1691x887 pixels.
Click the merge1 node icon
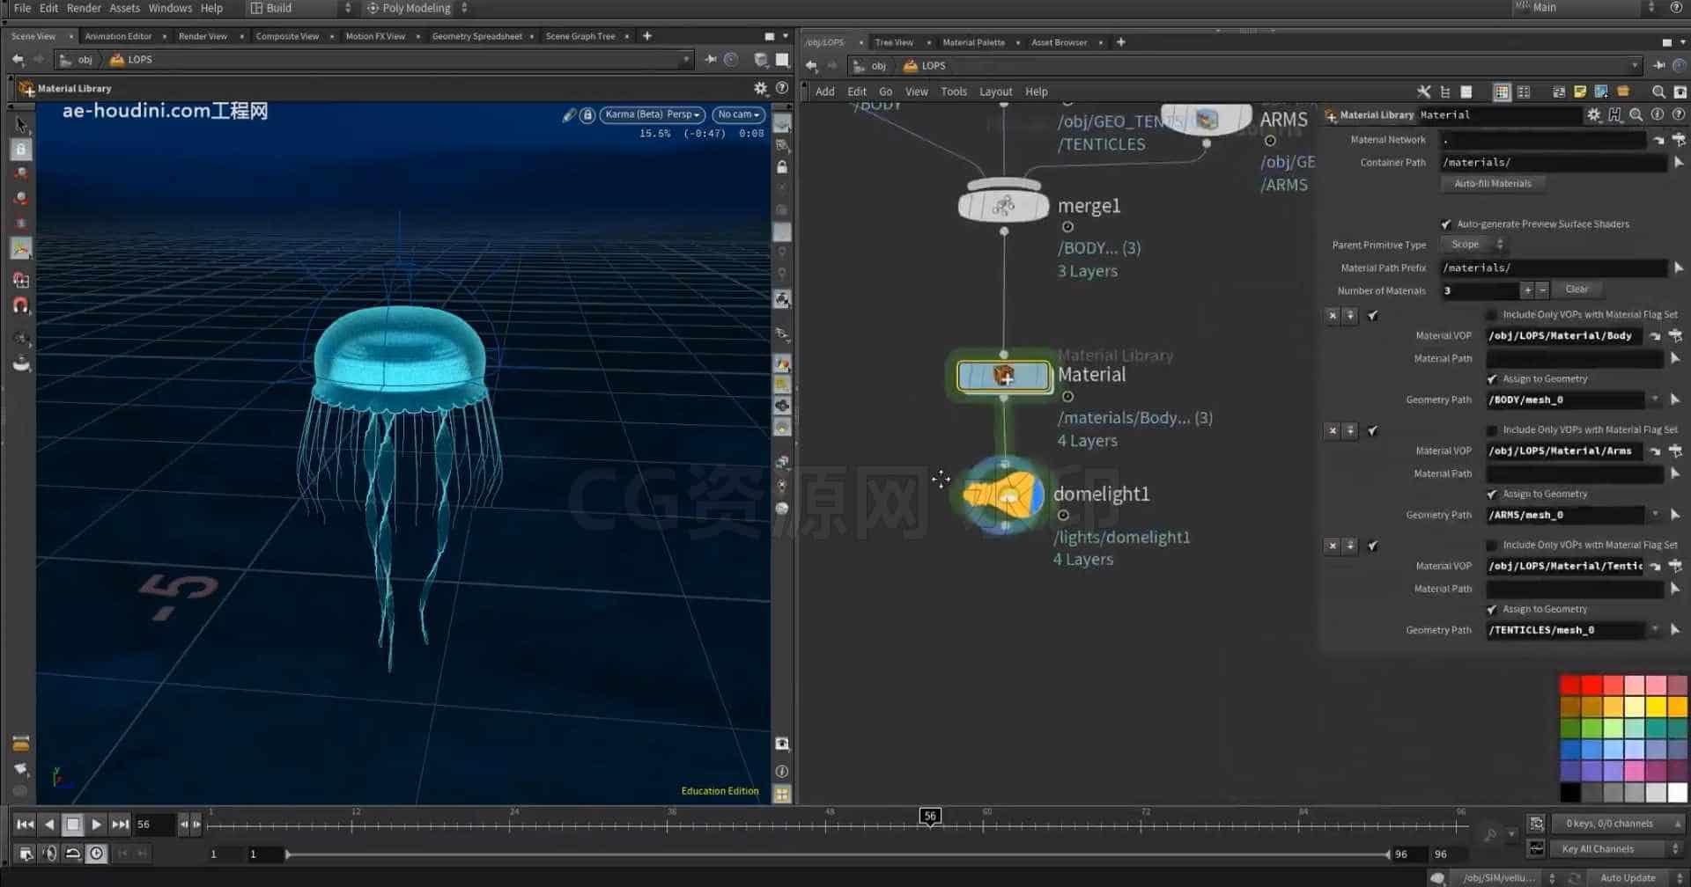pyautogui.click(x=1003, y=206)
